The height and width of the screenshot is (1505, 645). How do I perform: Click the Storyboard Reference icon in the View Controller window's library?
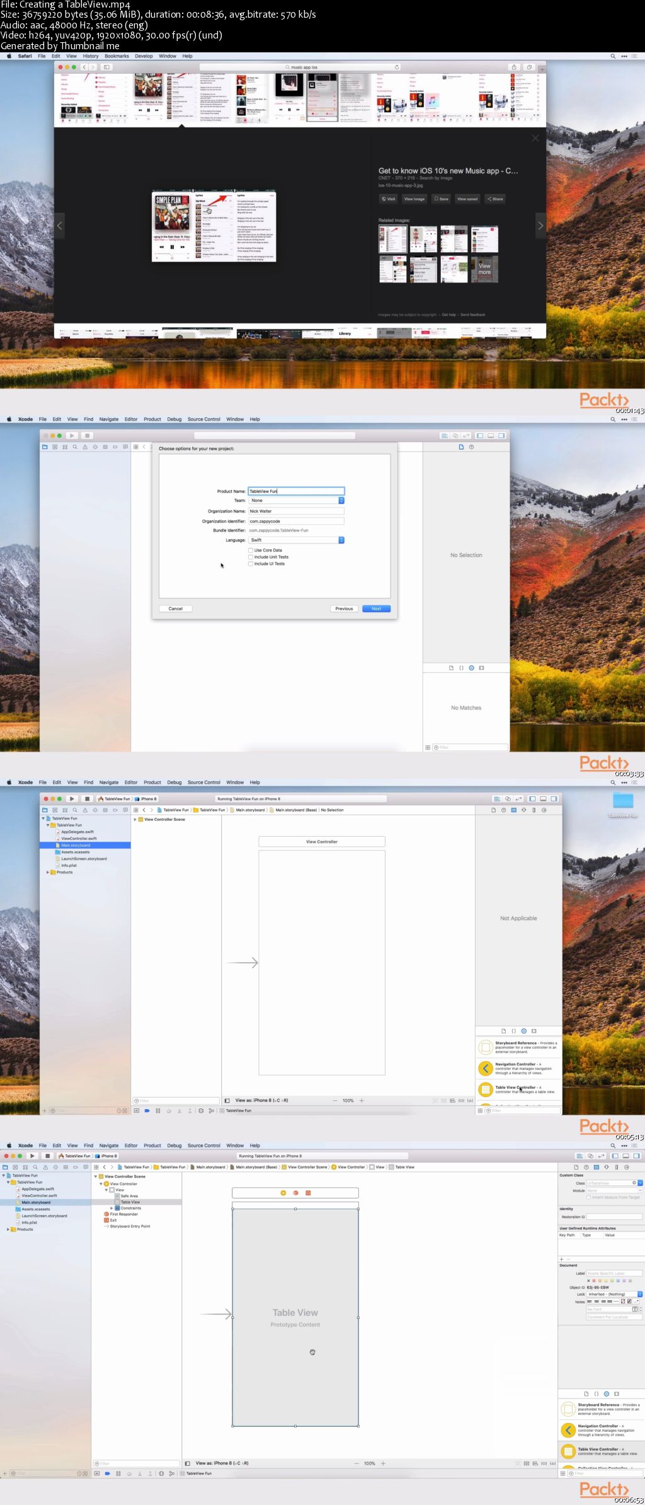[486, 1047]
